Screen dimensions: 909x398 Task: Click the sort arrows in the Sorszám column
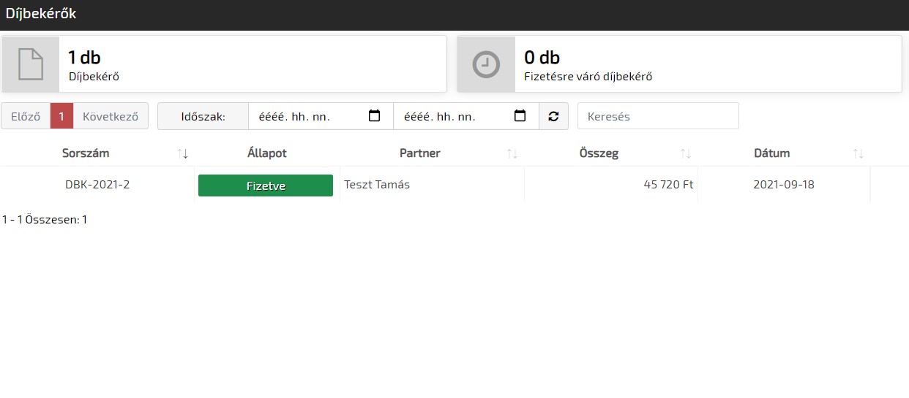pyautogui.click(x=183, y=153)
